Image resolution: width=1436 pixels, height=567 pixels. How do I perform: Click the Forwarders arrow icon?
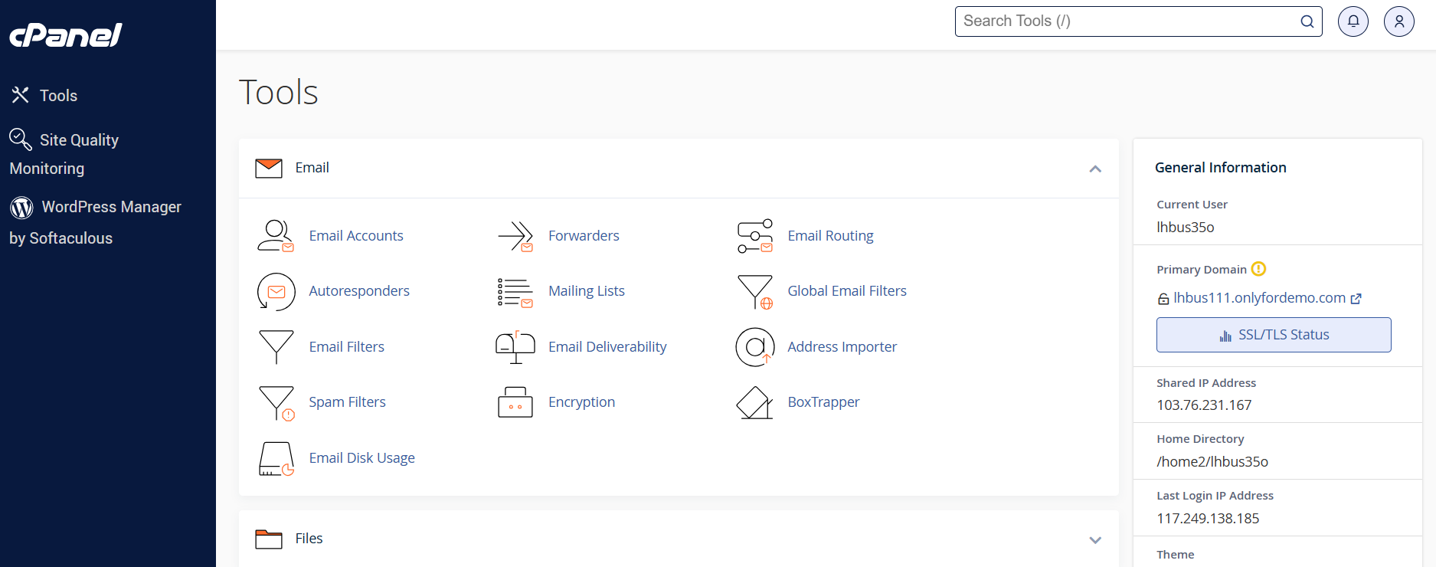coord(515,236)
